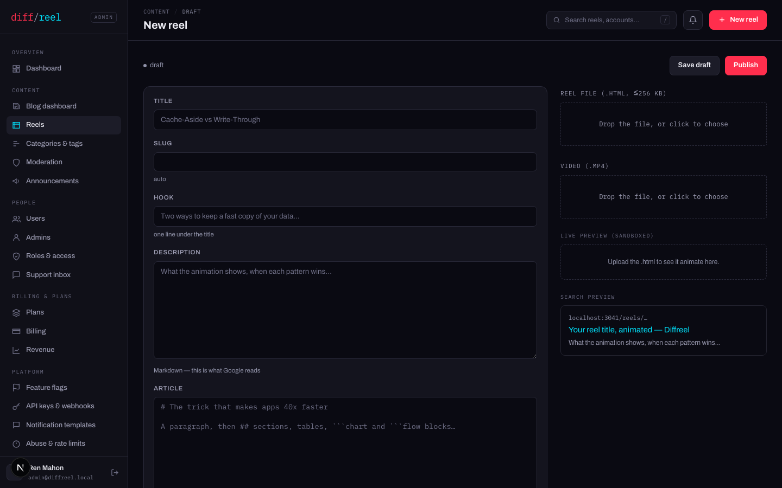
Task: Click the ADMIN badge beside the logo
Action: point(104,17)
